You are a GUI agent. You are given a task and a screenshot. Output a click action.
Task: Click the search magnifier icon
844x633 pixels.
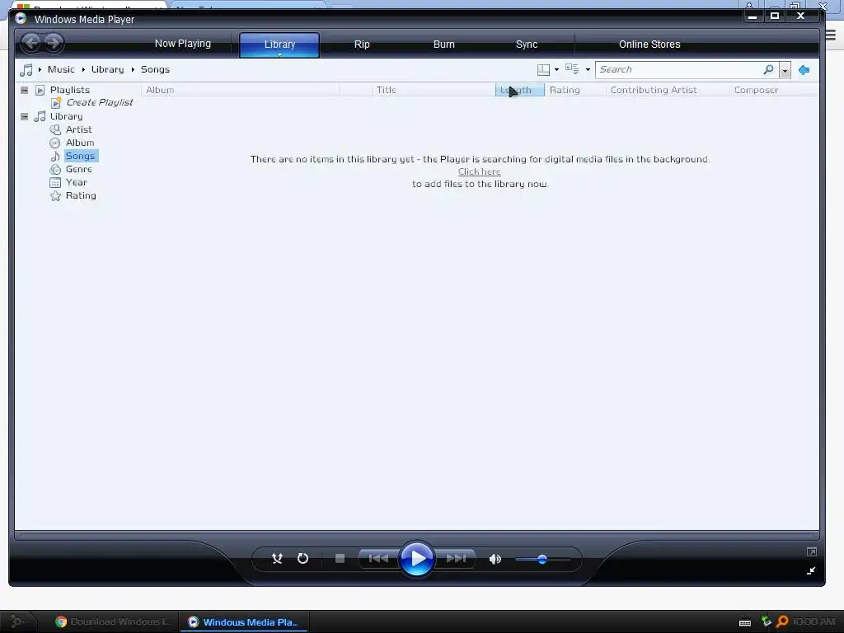coord(769,69)
